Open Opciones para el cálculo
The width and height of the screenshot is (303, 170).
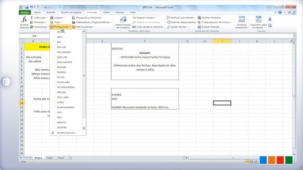[258, 22]
